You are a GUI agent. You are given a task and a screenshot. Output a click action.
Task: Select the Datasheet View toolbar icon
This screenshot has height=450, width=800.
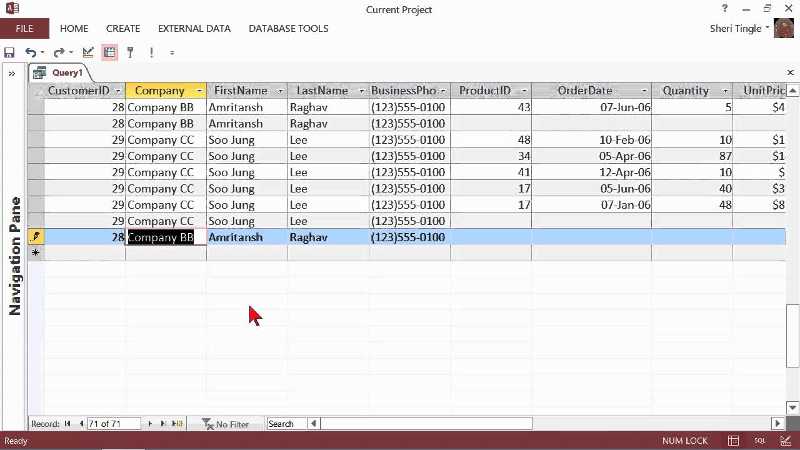(x=109, y=52)
